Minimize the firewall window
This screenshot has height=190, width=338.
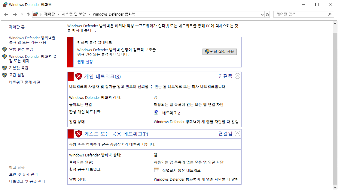click(303, 4)
